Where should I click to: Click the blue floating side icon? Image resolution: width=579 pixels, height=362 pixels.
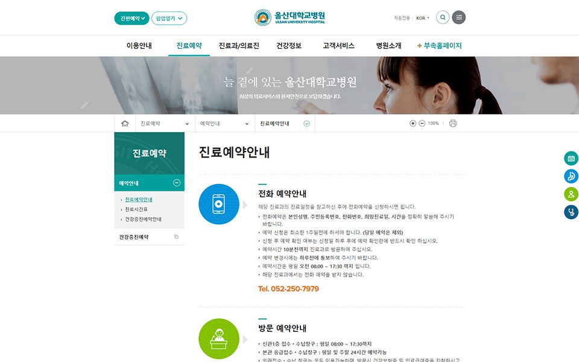(571, 176)
